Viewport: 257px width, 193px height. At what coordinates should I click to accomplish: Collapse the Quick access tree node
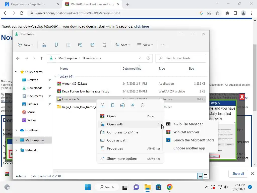point(16,72)
